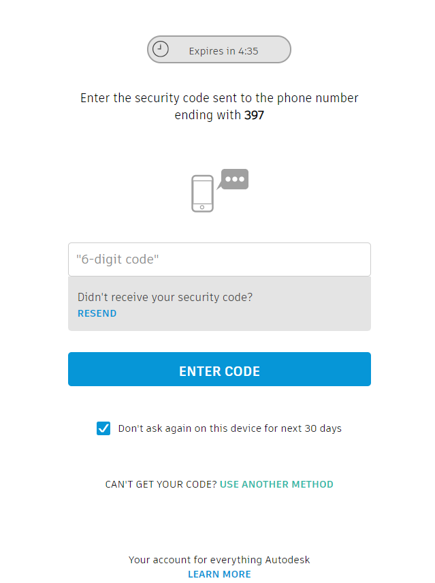This screenshot has width=435, height=583.
Task: Click the "Expires in 4:35" countdown text
Action: point(223,50)
